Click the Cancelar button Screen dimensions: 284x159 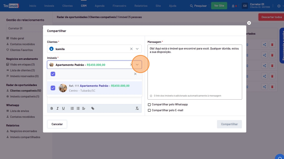(57, 124)
